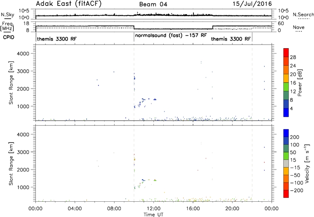
Task: Click the "20:00" time axis tick label
Action: (x=232, y=209)
